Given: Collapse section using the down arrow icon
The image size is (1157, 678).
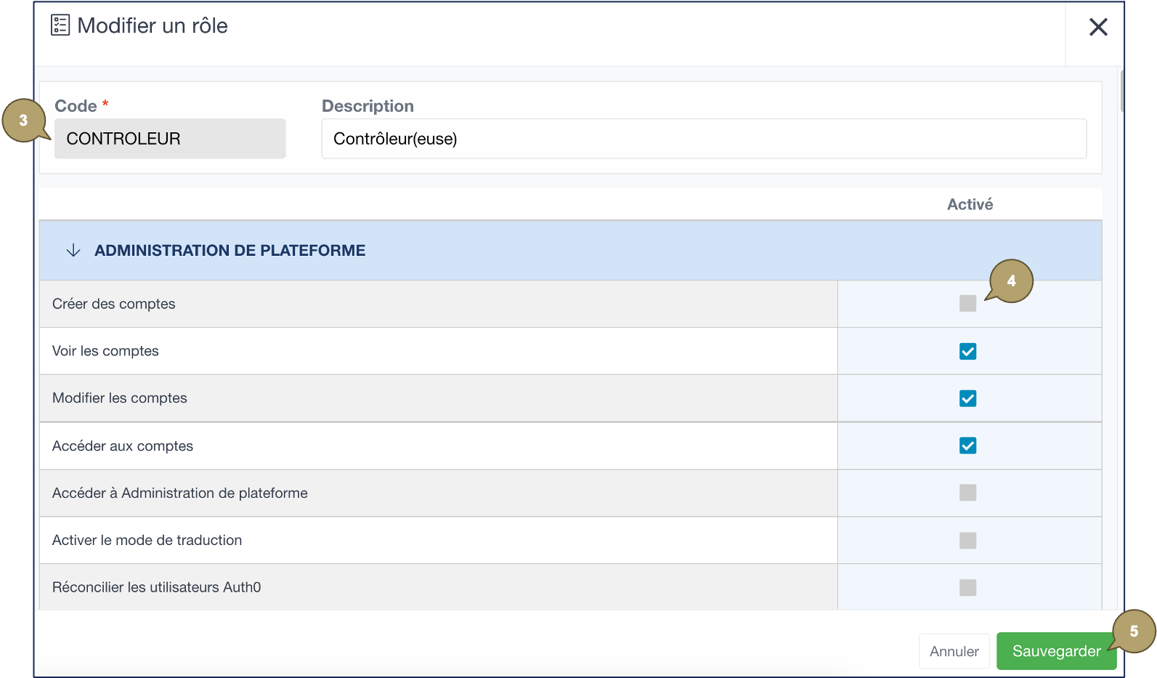Looking at the screenshot, I should tap(73, 251).
